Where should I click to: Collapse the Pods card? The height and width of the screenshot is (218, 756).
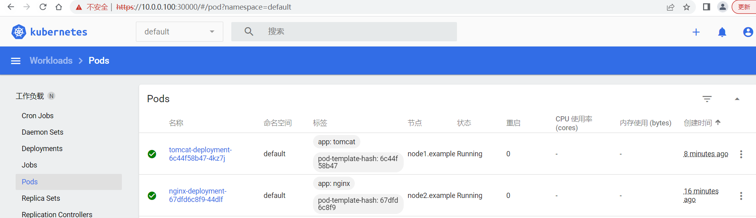click(x=737, y=99)
